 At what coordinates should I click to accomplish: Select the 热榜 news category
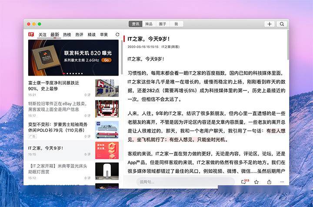[67, 34]
